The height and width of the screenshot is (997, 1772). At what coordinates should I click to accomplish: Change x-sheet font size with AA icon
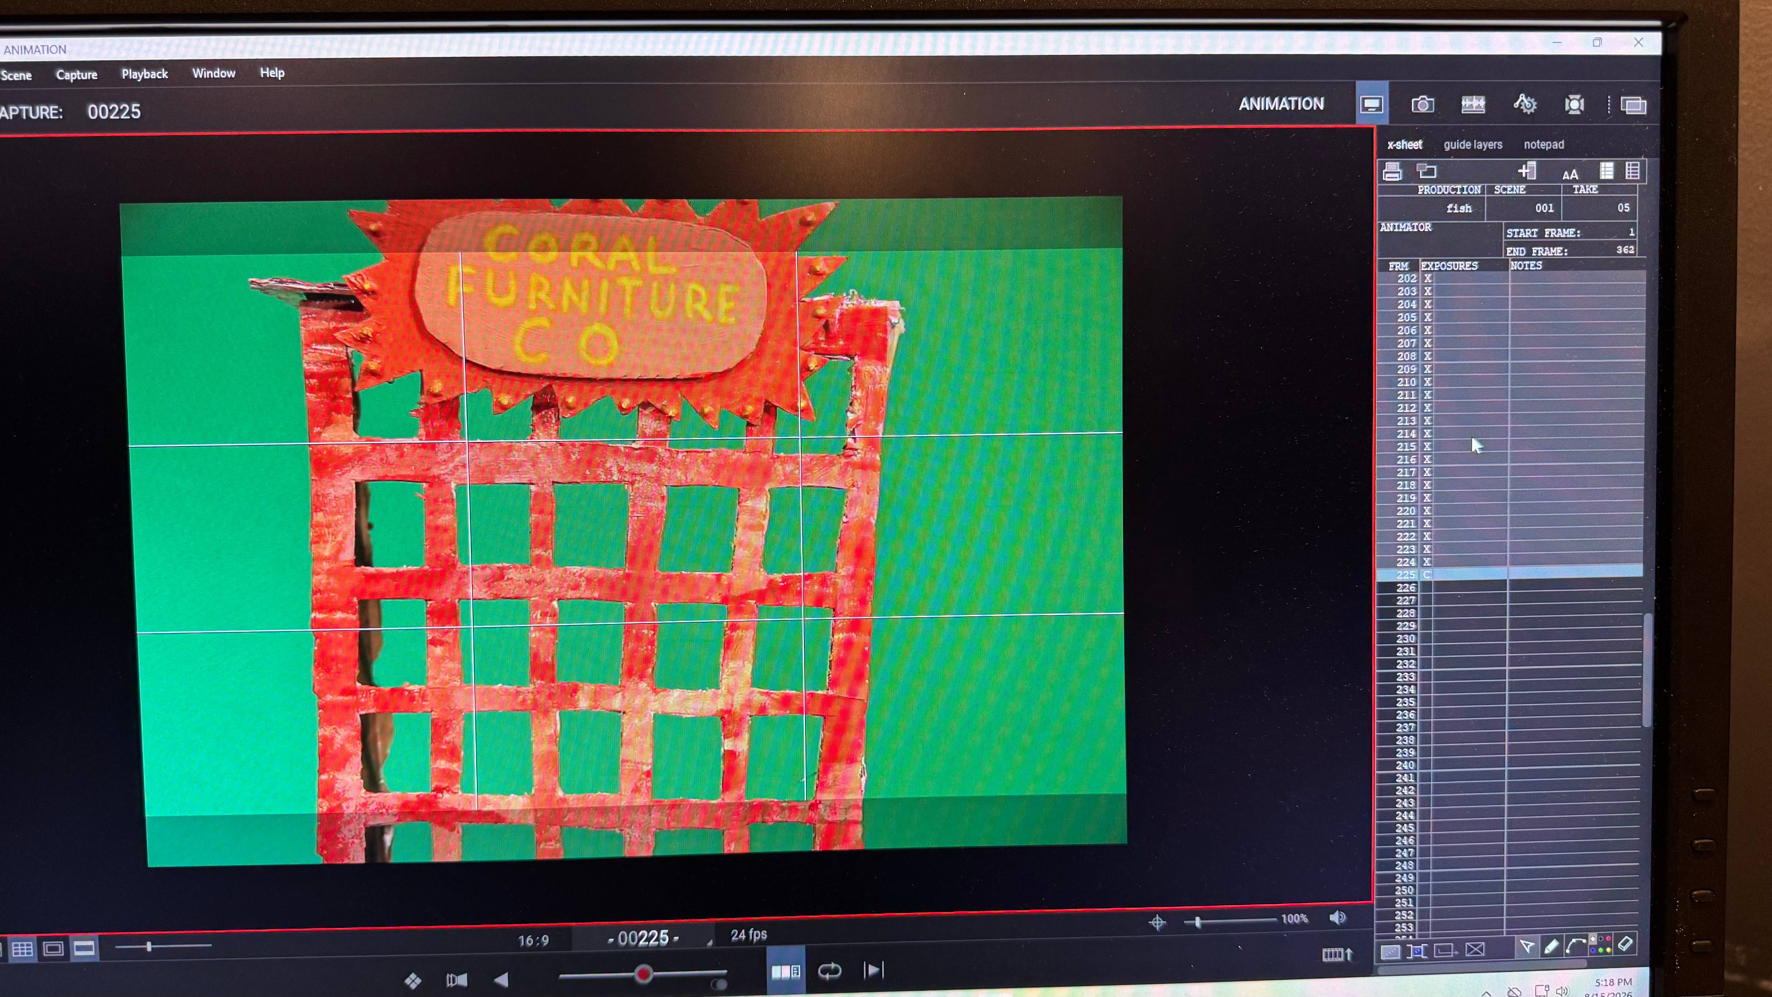tap(1570, 174)
